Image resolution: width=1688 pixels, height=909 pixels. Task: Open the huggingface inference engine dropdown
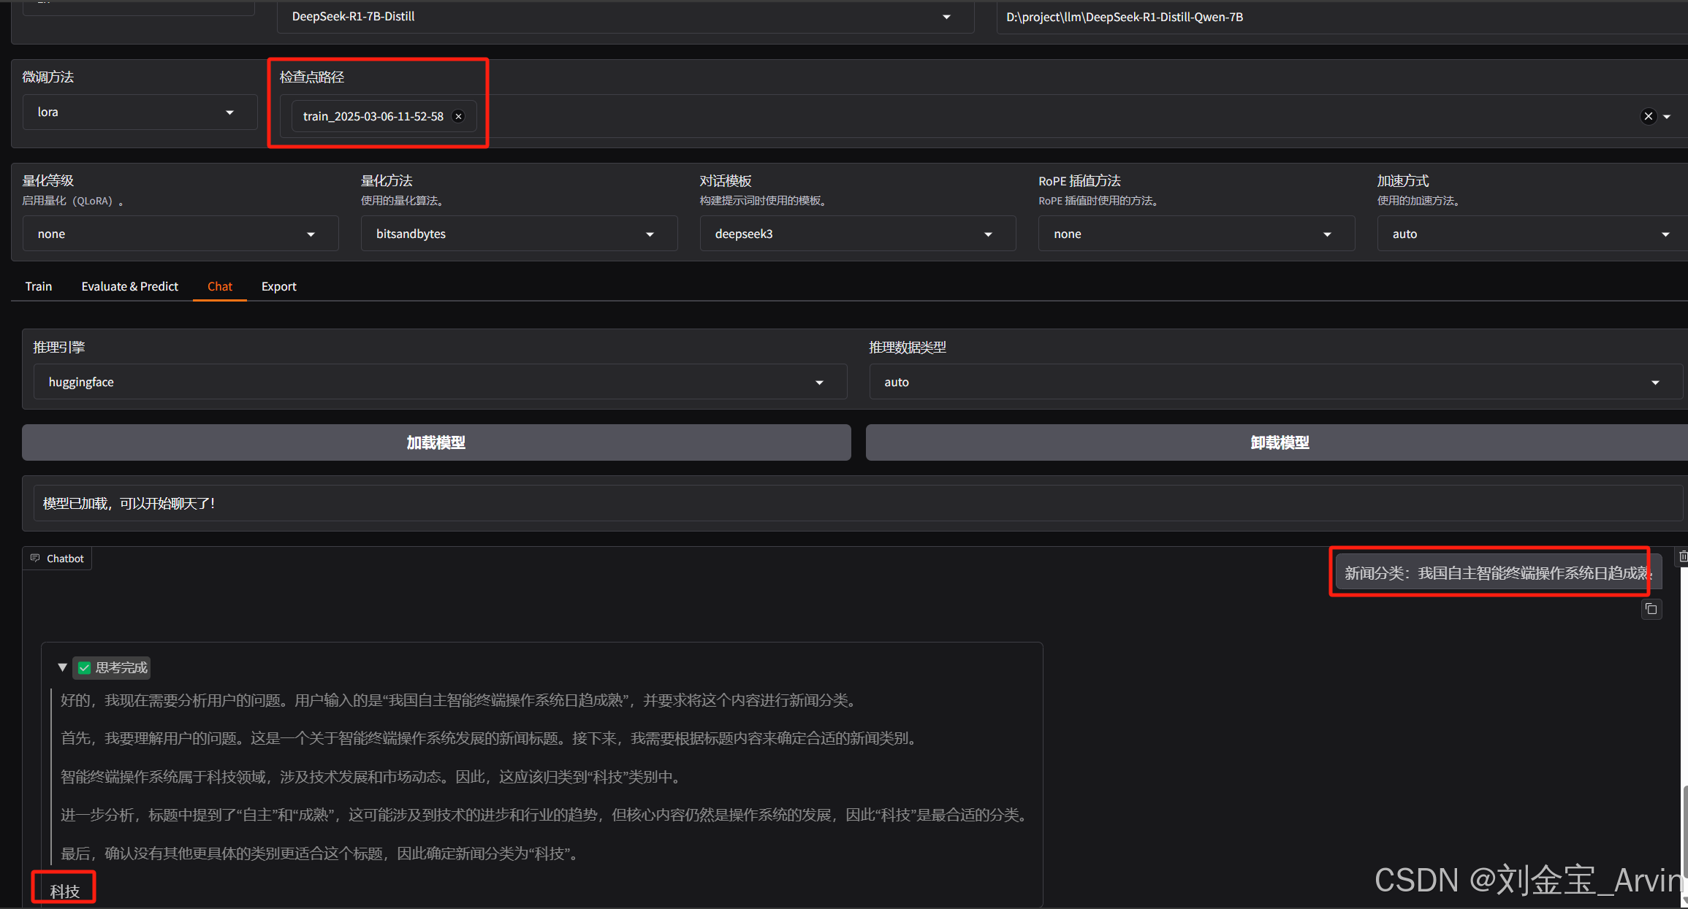(440, 383)
